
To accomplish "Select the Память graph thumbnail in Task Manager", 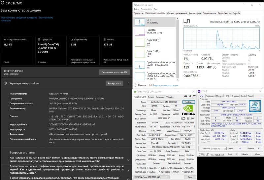I will [140, 32].
